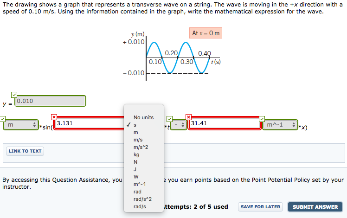Image resolution: width=347 pixels, height=218 pixels.
Task: Click the 31.41 input field
Action: (x=225, y=123)
